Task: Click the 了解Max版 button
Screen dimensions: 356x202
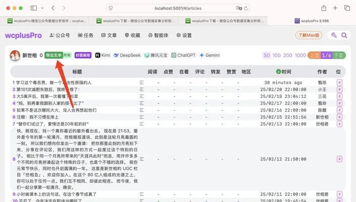Action: 309,35
